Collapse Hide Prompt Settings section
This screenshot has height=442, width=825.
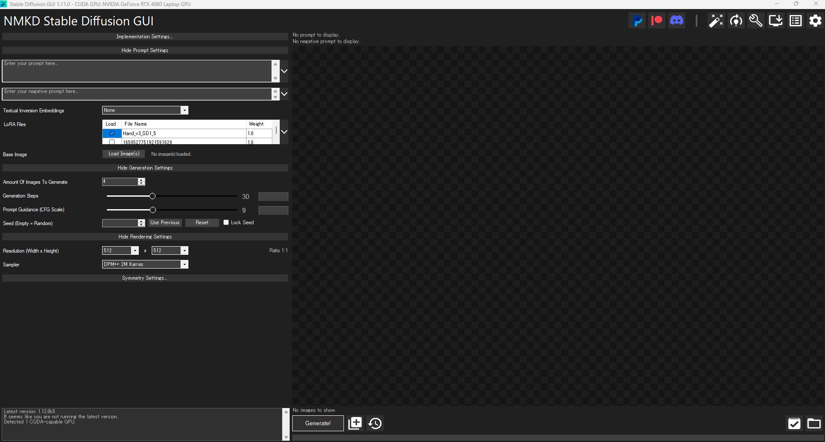[x=145, y=50]
